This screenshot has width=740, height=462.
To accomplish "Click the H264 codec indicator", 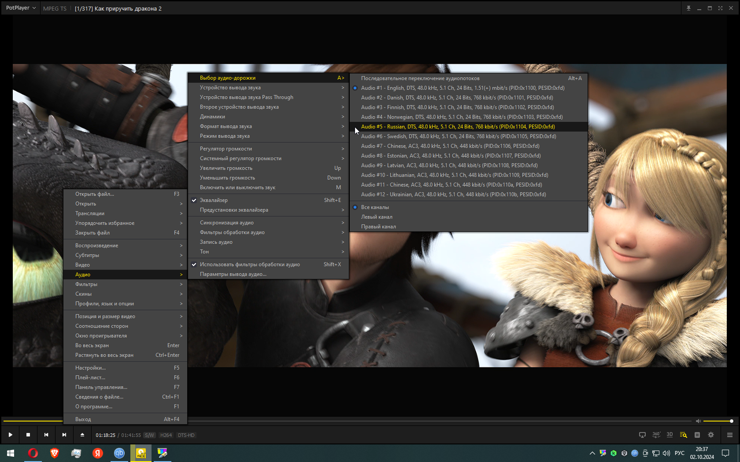I will (x=166, y=435).
